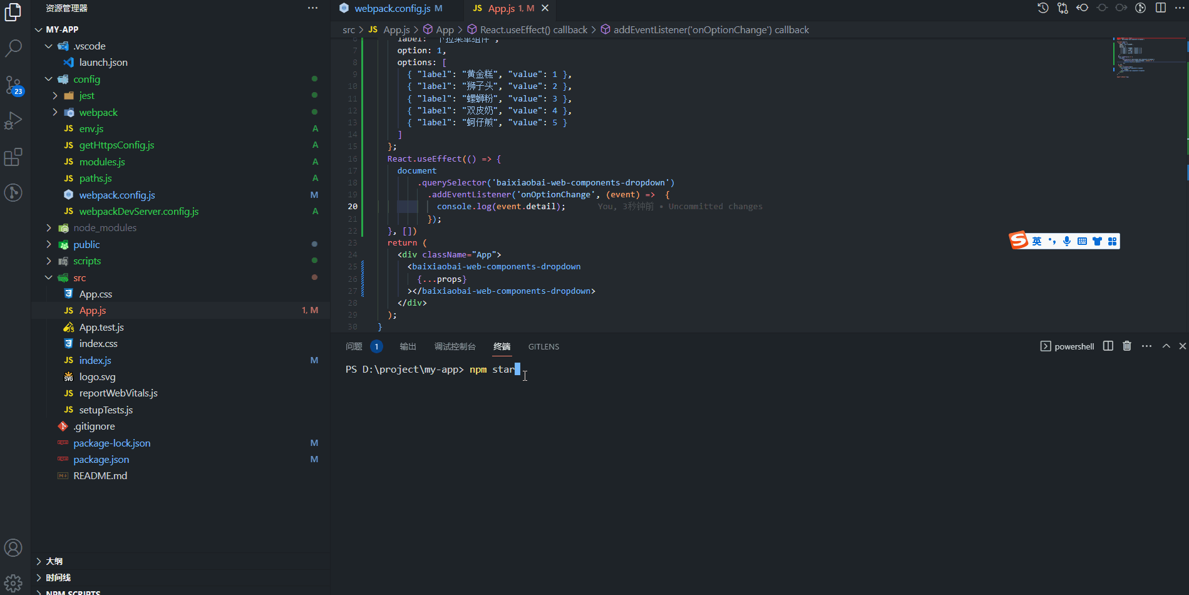Open the Extensions view
The height and width of the screenshot is (595, 1189).
[14, 157]
